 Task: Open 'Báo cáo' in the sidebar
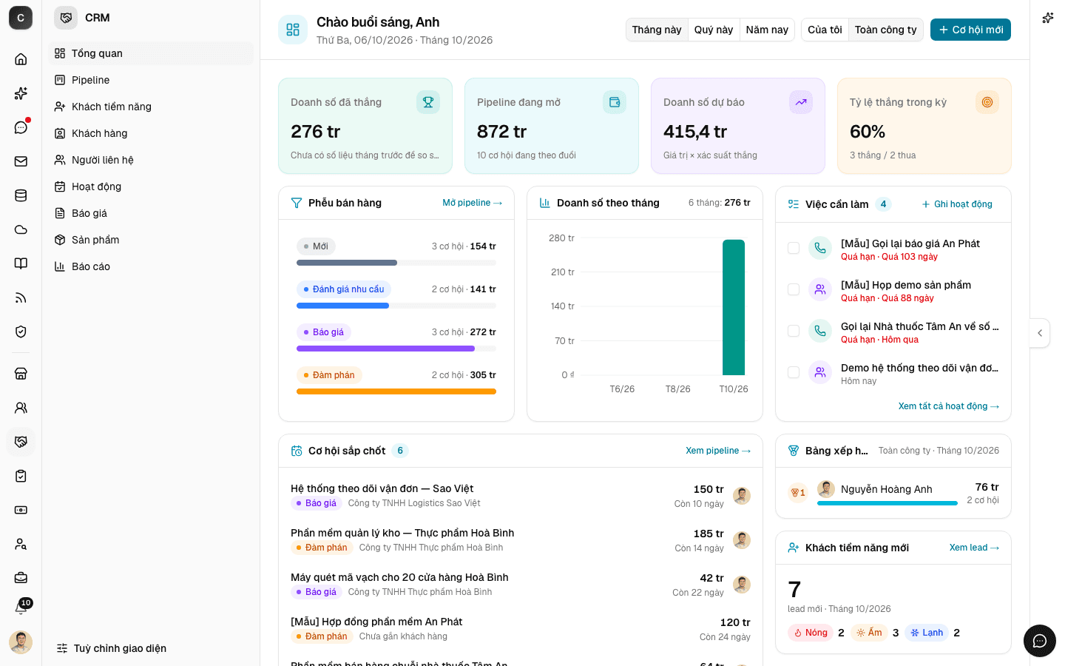click(151, 266)
